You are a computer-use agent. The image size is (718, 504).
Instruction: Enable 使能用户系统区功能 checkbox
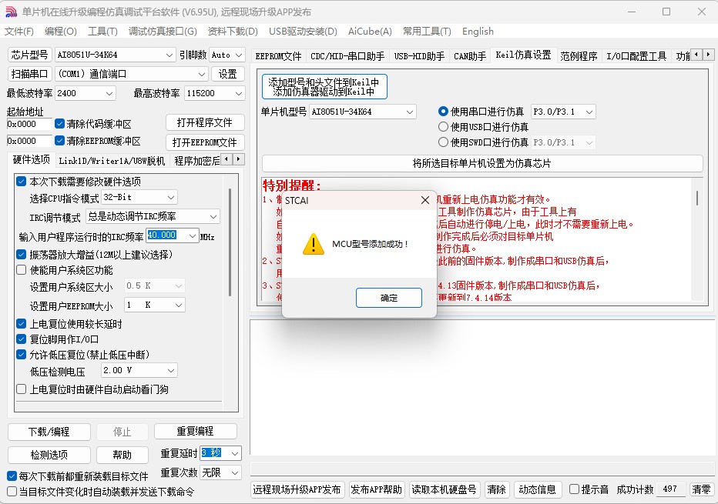(x=21, y=270)
